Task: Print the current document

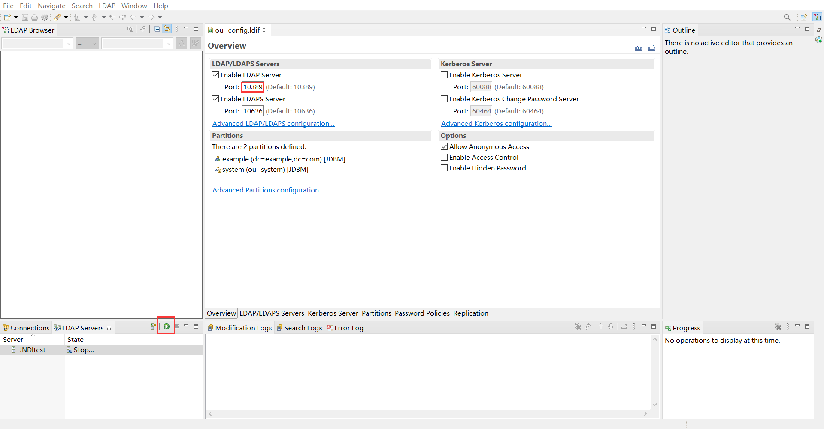Action: coord(34,17)
